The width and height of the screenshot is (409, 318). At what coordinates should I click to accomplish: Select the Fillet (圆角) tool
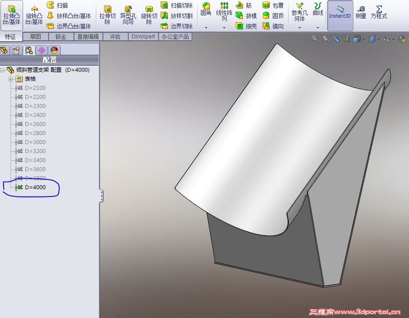pyautogui.click(x=206, y=9)
